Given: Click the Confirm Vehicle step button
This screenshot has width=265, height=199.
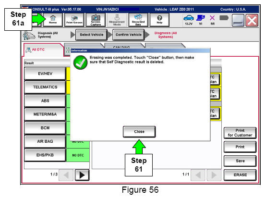Looking at the screenshot, I should 129,35.
